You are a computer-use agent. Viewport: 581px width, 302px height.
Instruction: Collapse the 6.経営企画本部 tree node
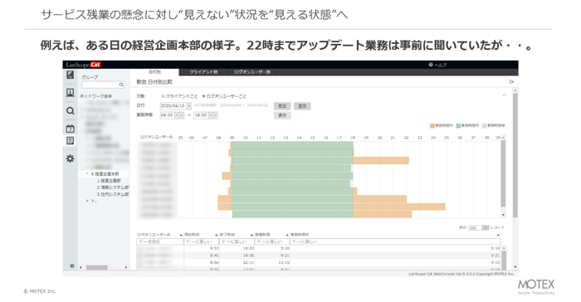pyautogui.click(x=87, y=173)
